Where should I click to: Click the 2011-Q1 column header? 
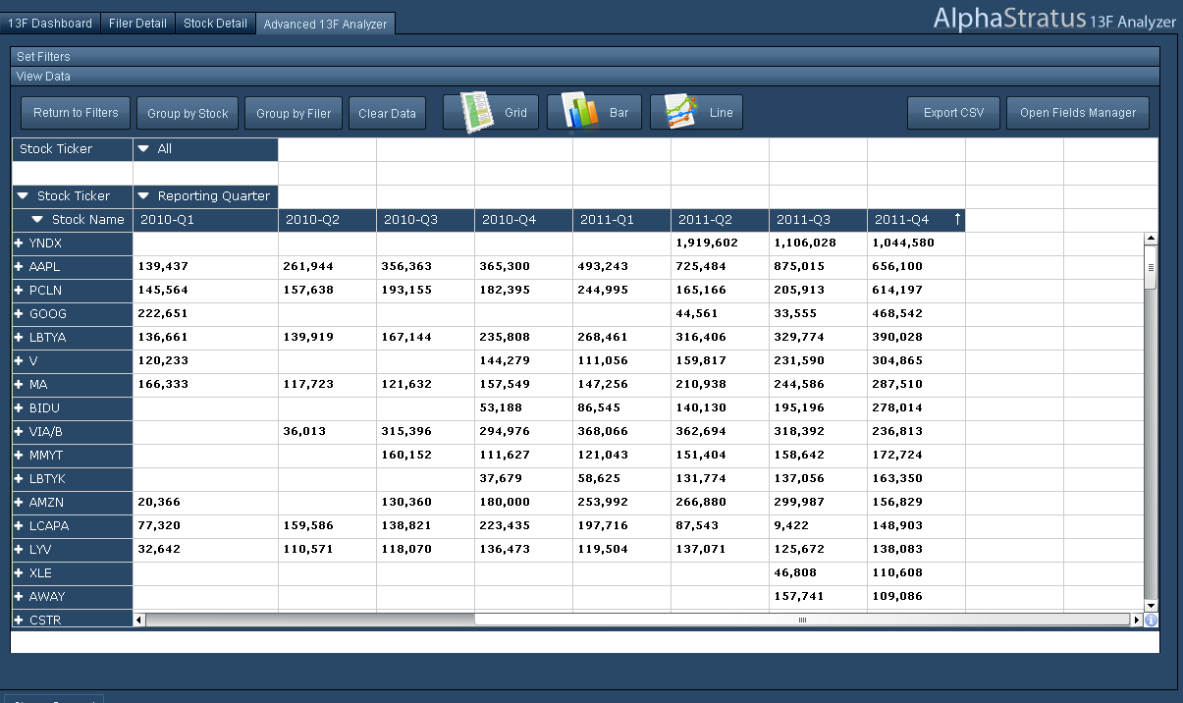(621, 220)
